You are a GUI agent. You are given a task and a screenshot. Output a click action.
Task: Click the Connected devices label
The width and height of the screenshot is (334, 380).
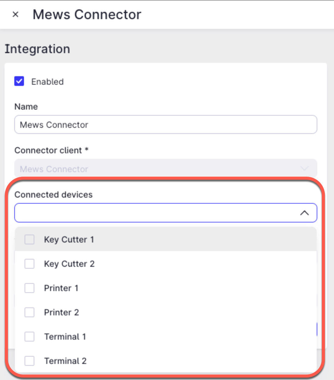53,195
